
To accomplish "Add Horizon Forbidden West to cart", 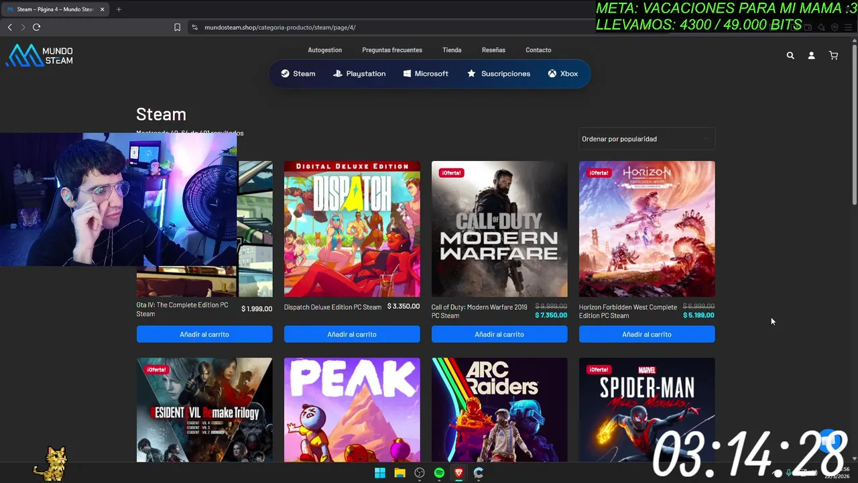I will coord(647,334).
